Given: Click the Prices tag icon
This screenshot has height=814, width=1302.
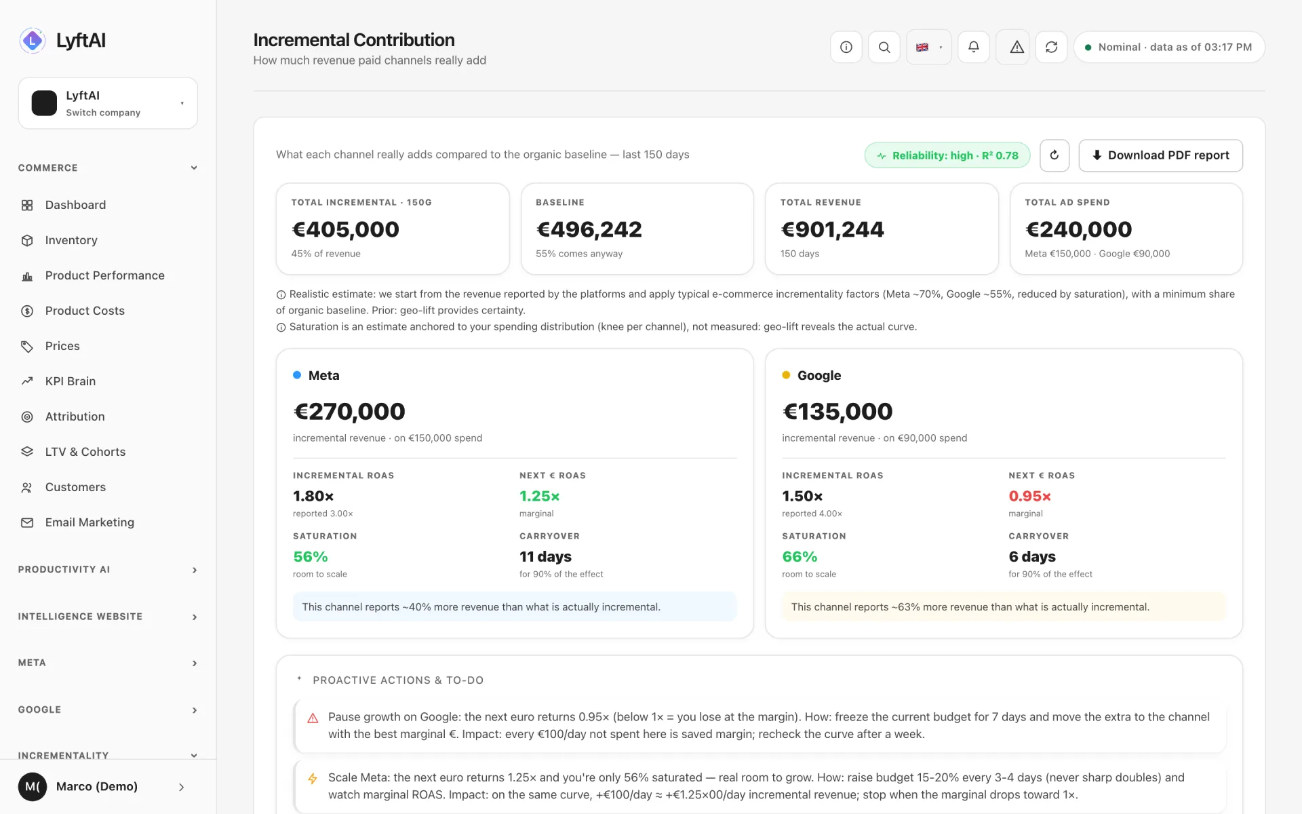Looking at the screenshot, I should [27, 347].
